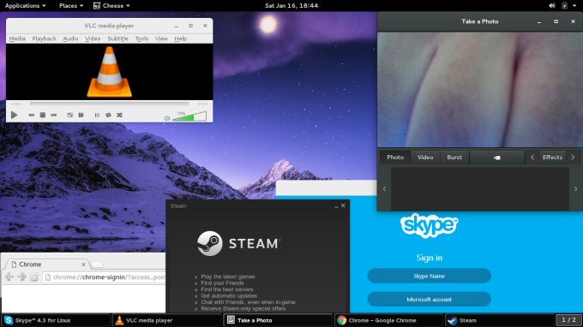The height and width of the screenshot is (327, 583).
Task: Maximize the VLC media player window
Action: tap(190, 26)
